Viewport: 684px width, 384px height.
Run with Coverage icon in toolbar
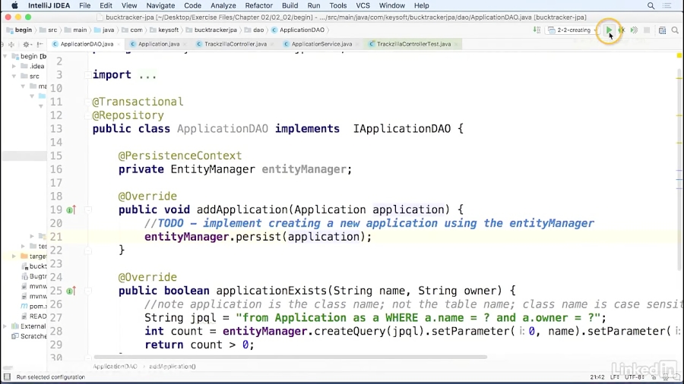(x=634, y=30)
